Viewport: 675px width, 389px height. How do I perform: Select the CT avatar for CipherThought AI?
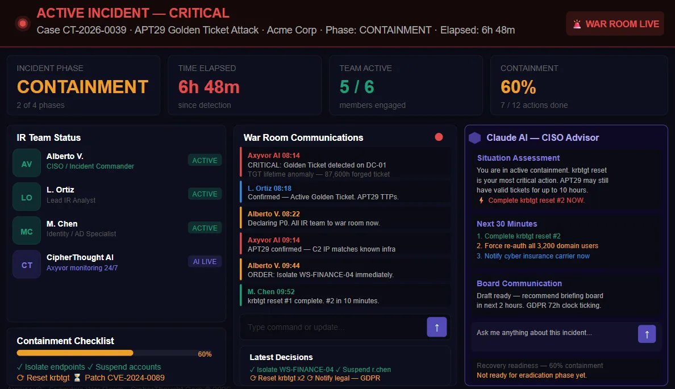tap(27, 264)
